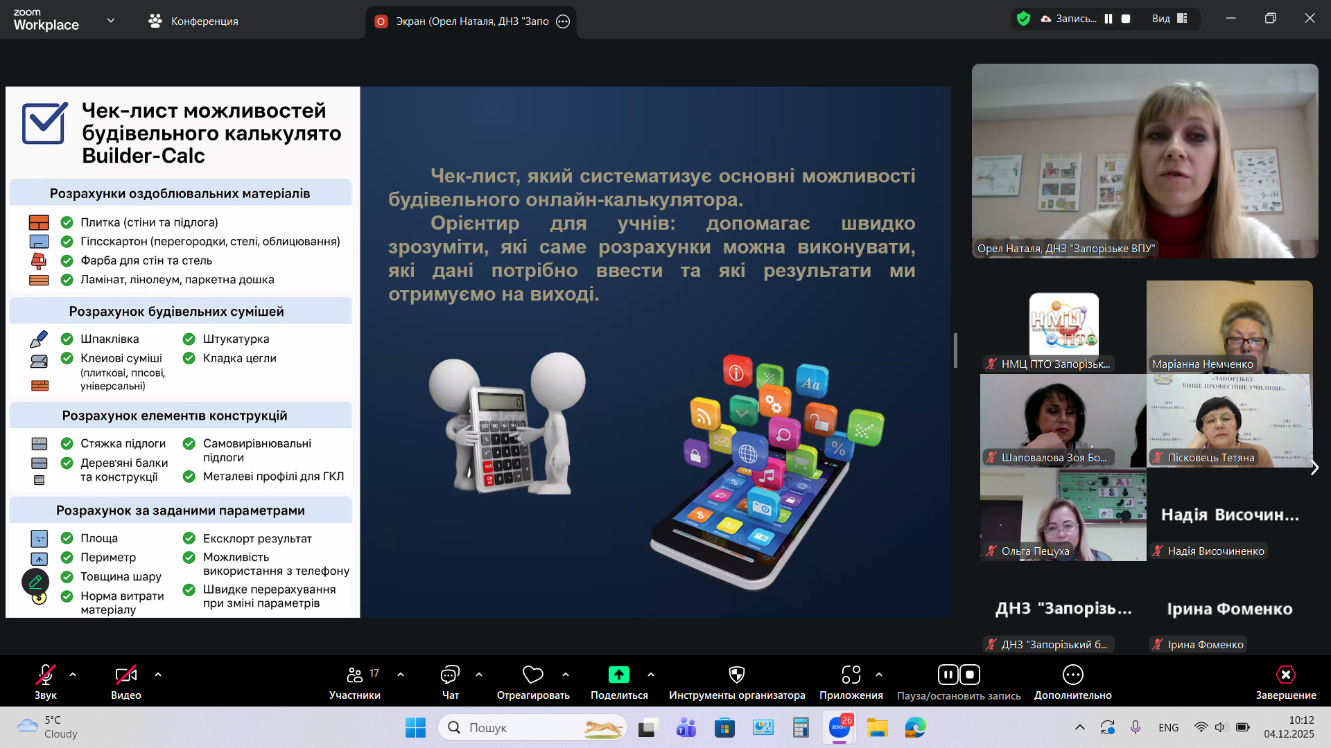Expand chat options arrow beside Чат

click(479, 675)
